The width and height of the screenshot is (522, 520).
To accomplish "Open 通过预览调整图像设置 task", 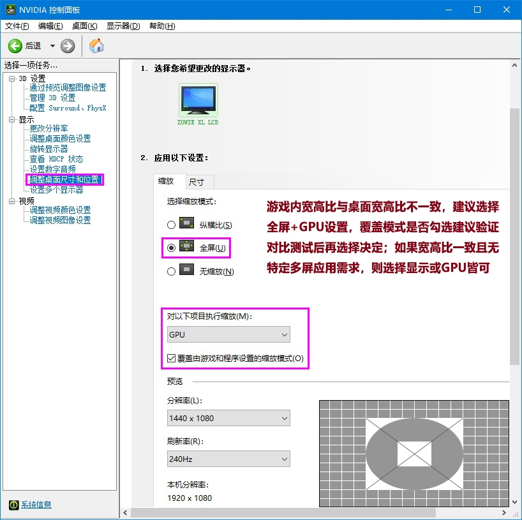I will pyautogui.click(x=68, y=87).
